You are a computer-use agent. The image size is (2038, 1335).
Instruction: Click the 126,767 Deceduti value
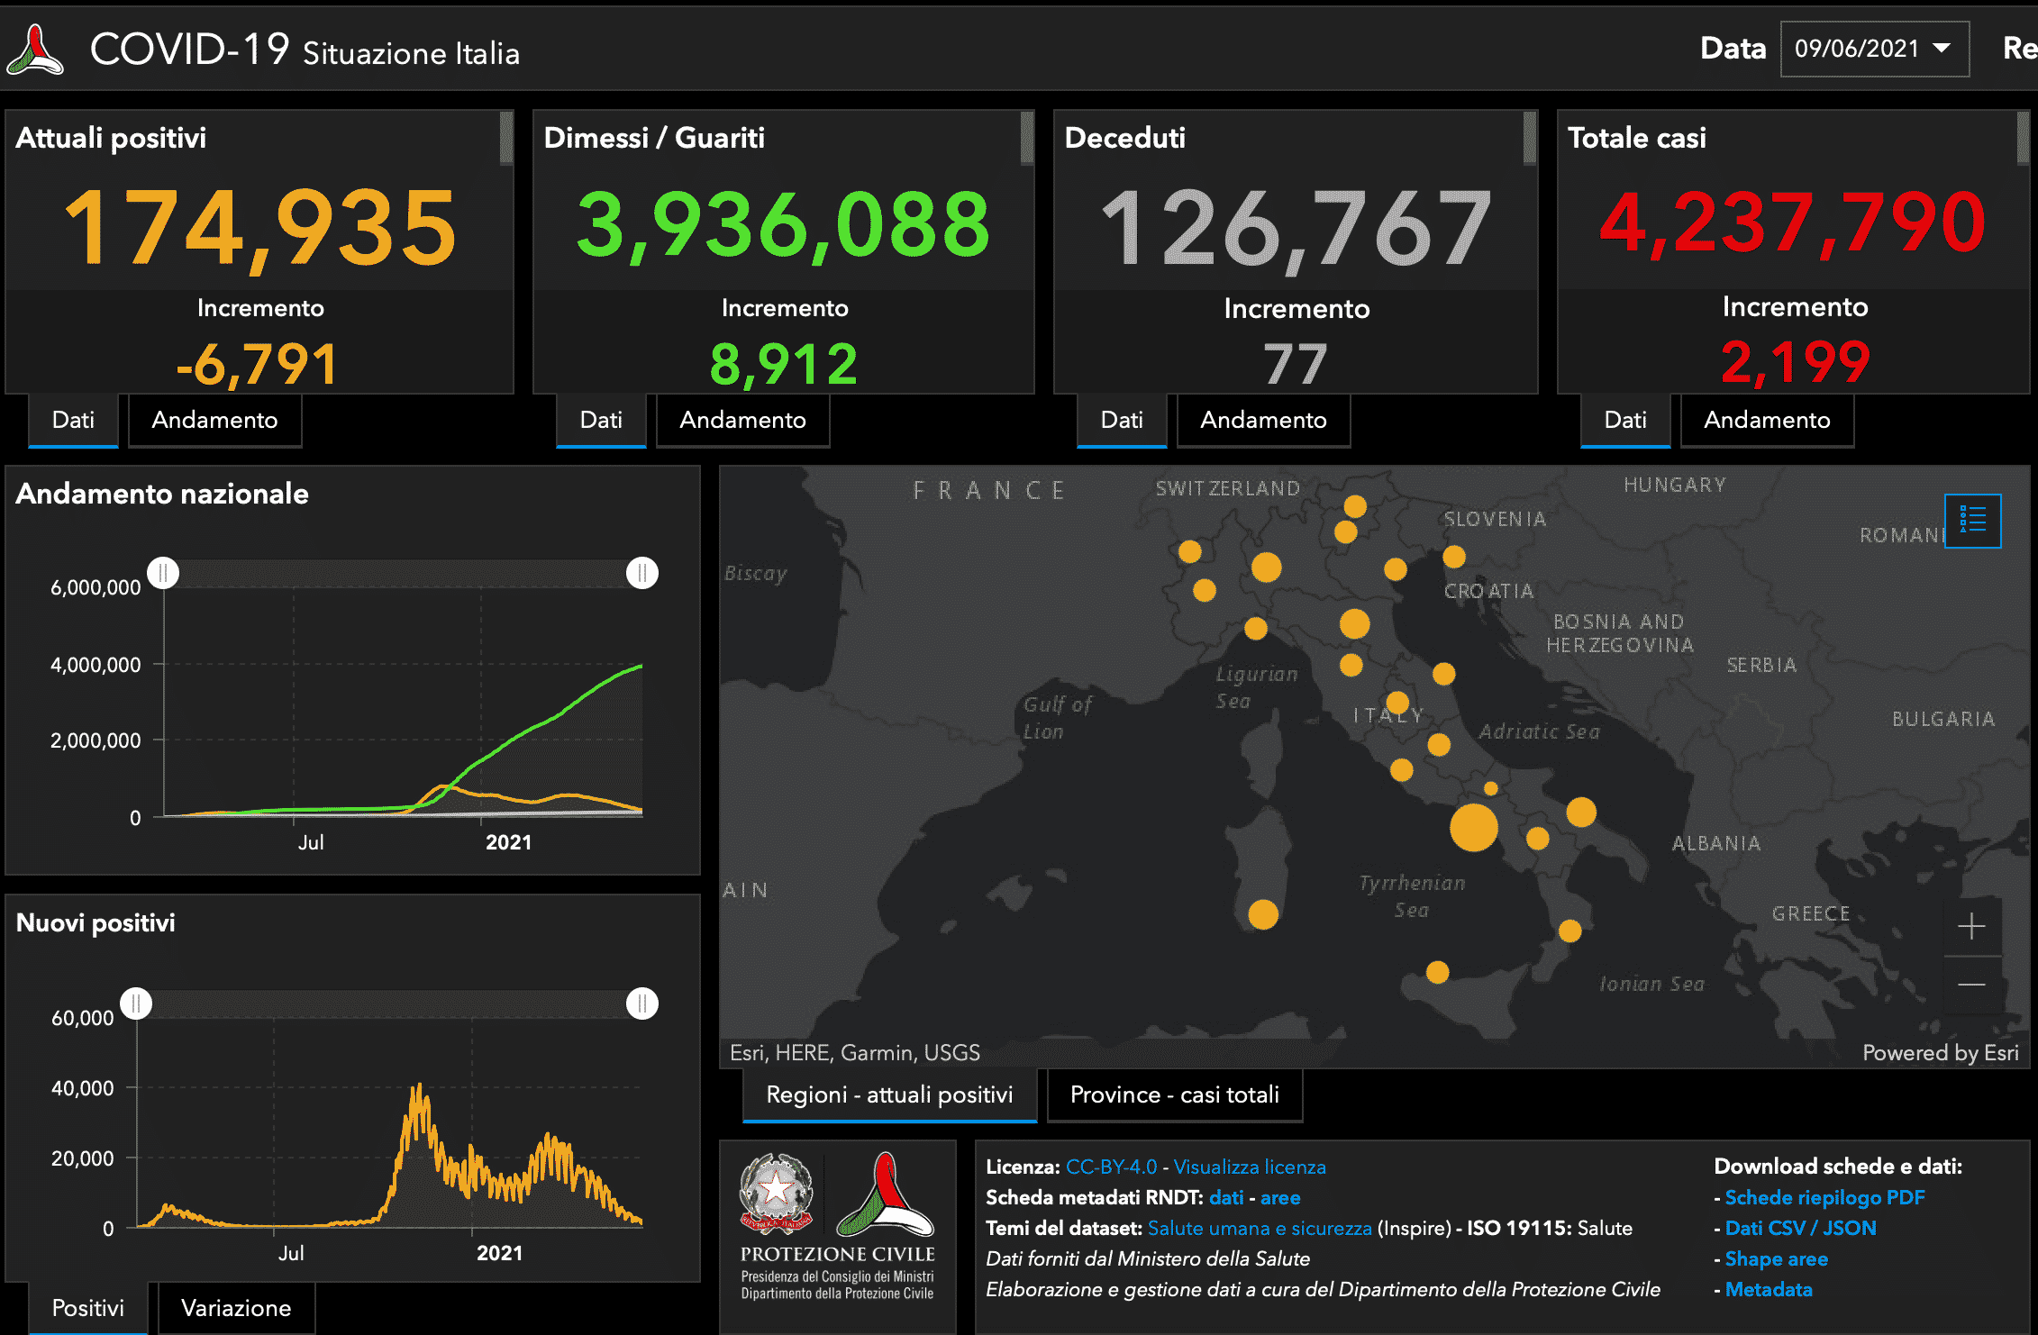point(1296,229)
